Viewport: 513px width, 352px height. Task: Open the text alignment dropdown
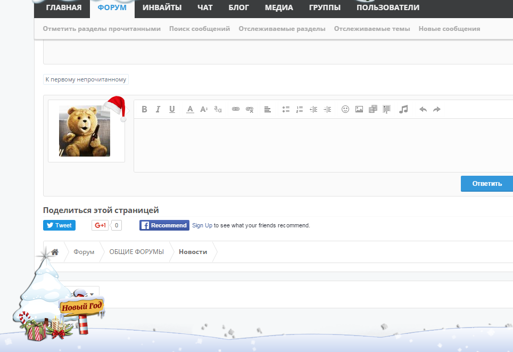(x=268, y=109)
